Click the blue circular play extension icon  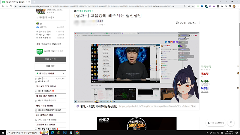(x=202, y=6)
